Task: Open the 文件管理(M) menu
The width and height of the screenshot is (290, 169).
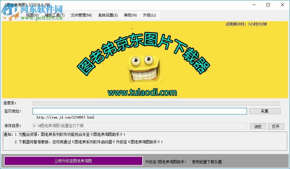Action: click(x=81, y=15)
